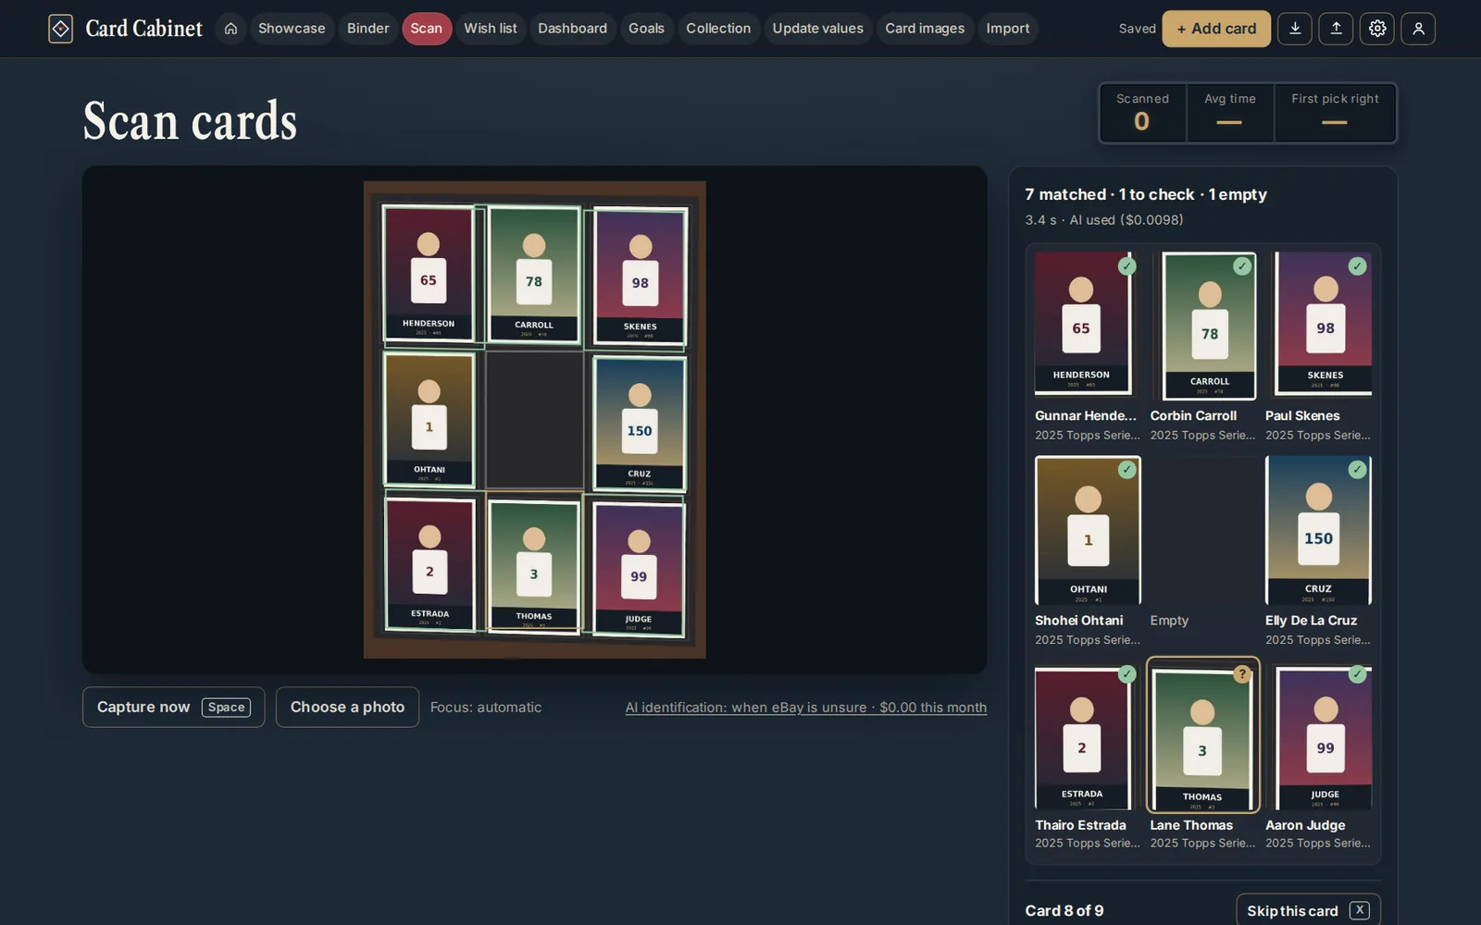This screenshot has width=1481, height=925.
Task: Click the detected Cruz card in scan photo
Action: pos(640,424)
